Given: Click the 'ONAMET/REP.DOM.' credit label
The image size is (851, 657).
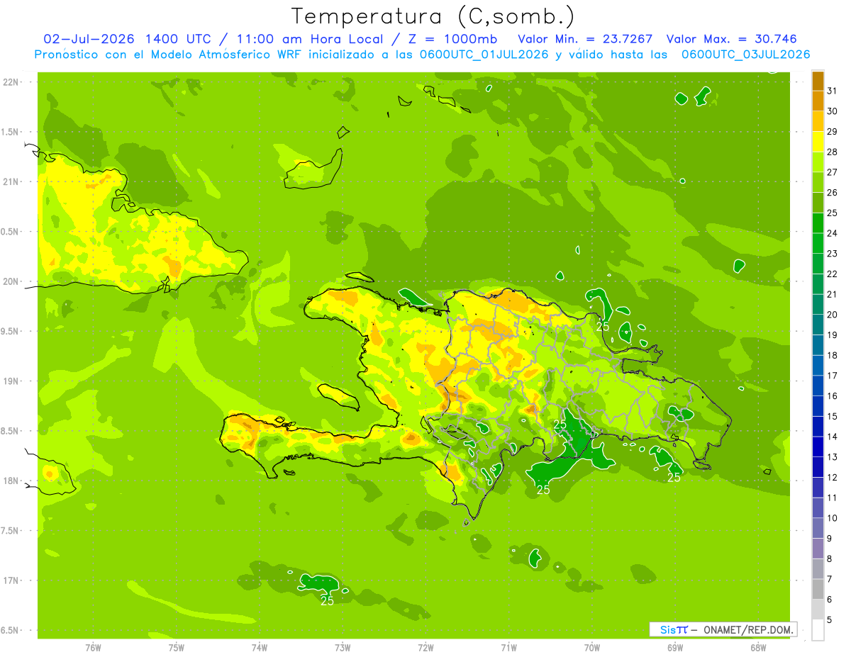Looking at the screenshot, I should tap(747, 629).
